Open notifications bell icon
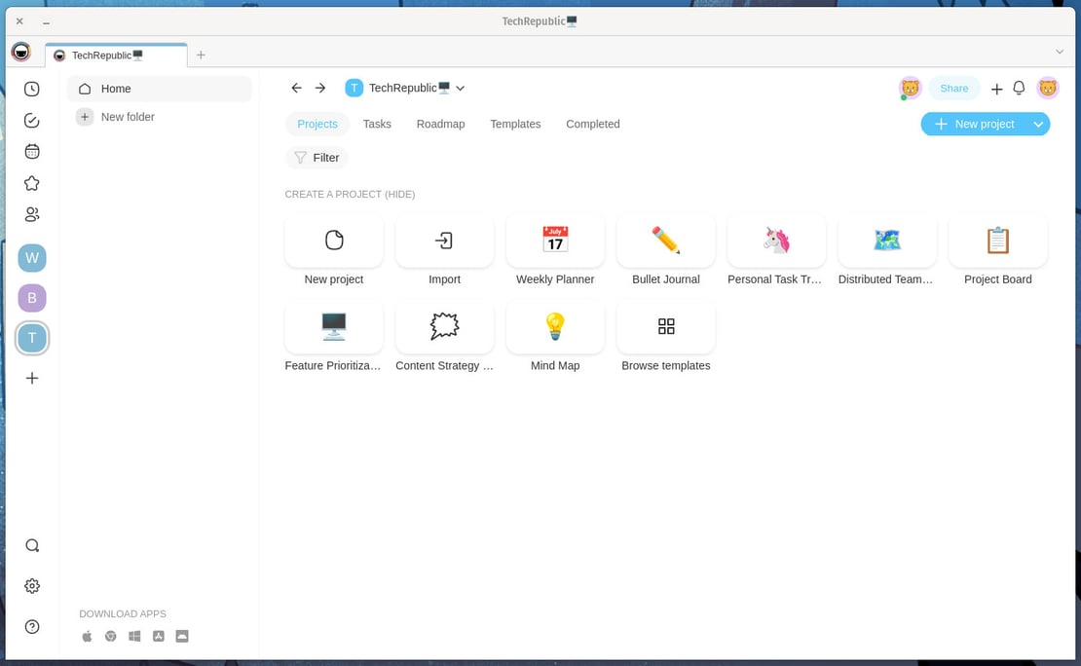The image size is (1081, 666). pos(1019,88)
